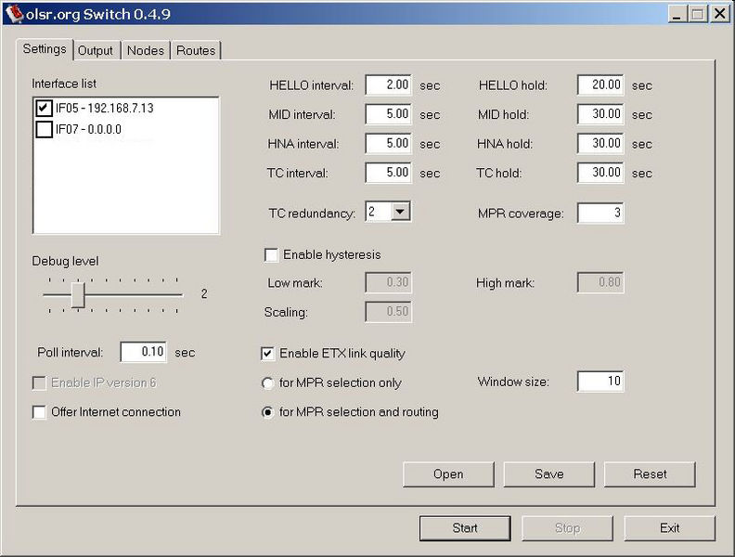Click the Save button
Image resolution: width=735 pixels, height=557 pixels.
coord(548,474)
